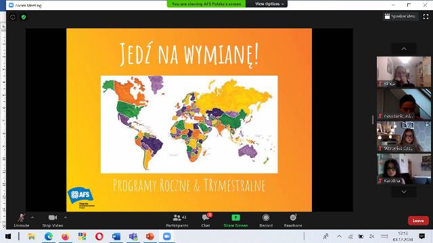433x243 pixels.
Task: Open Microsoft Word from the taskbar
Action: 116,236
